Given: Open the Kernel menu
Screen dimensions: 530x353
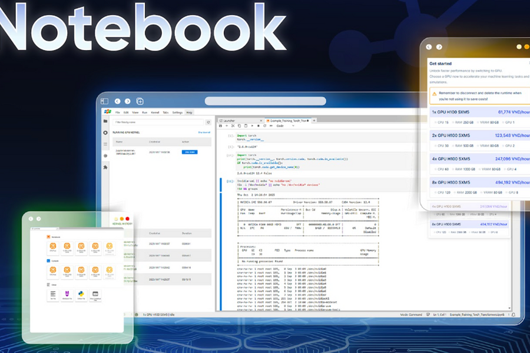Looking at the screenshot, I should 155,112.
